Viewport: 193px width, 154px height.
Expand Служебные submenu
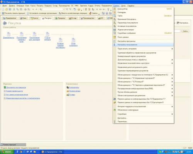pyautogui.click(x=143, y=114)
